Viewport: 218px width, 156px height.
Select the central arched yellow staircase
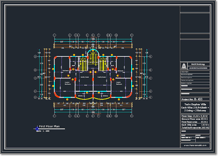point(93,57)
